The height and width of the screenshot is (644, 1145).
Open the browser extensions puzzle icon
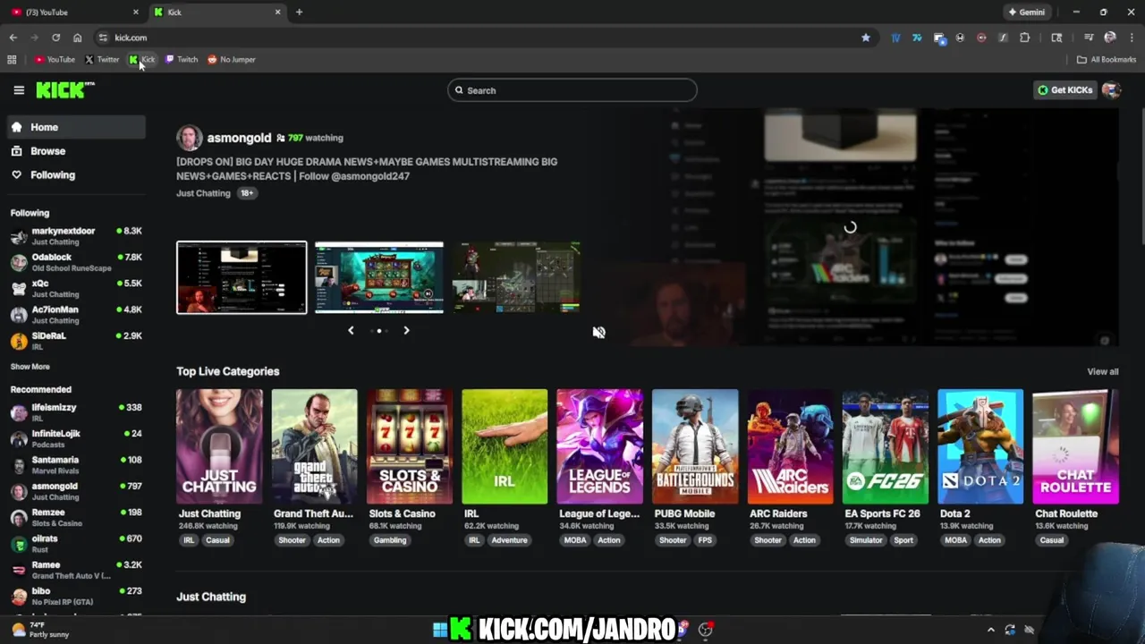(x=1025, y=38)
